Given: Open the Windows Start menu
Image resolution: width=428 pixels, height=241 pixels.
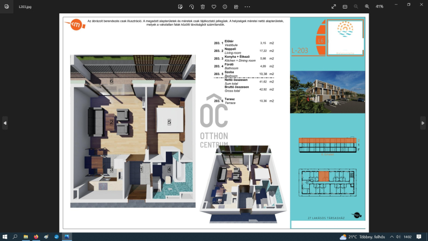Looking at the screenshot, I should click(5, 236).
